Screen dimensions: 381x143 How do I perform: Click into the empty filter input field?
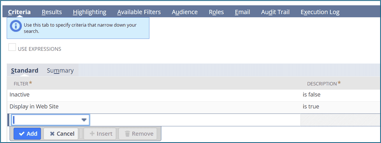51,120
